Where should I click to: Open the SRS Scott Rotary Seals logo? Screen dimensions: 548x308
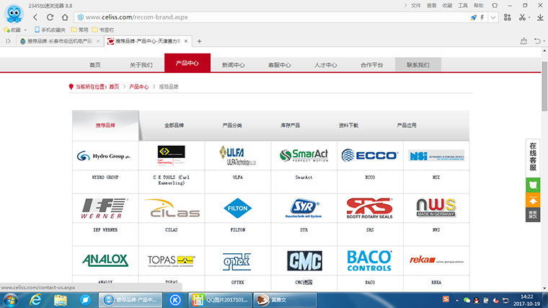pyautogui.click(x=370, y=208)
